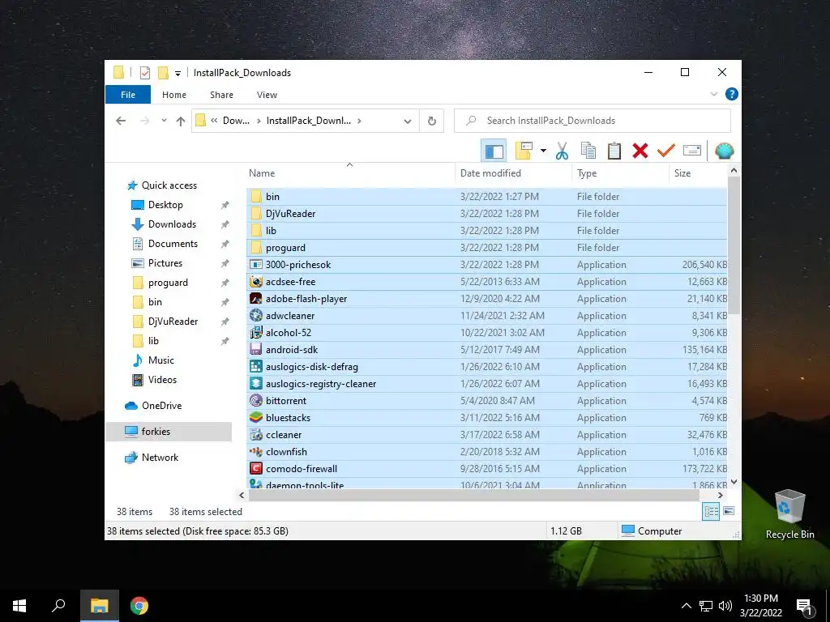Select forkies computer in navigation pane
The height and width of the screenshot is (622, 830).
[x=169, y=432]
